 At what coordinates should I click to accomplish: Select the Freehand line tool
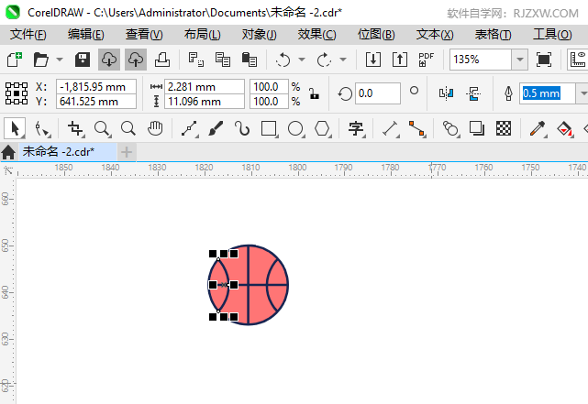[x=190, y=129]
